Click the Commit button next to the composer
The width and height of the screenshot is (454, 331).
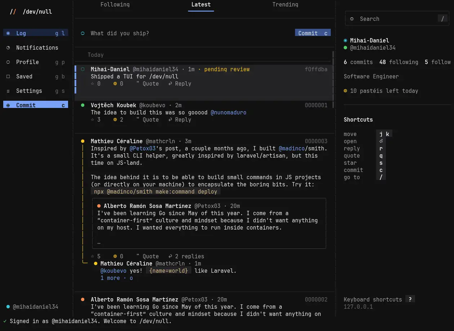tap(313, 33)
